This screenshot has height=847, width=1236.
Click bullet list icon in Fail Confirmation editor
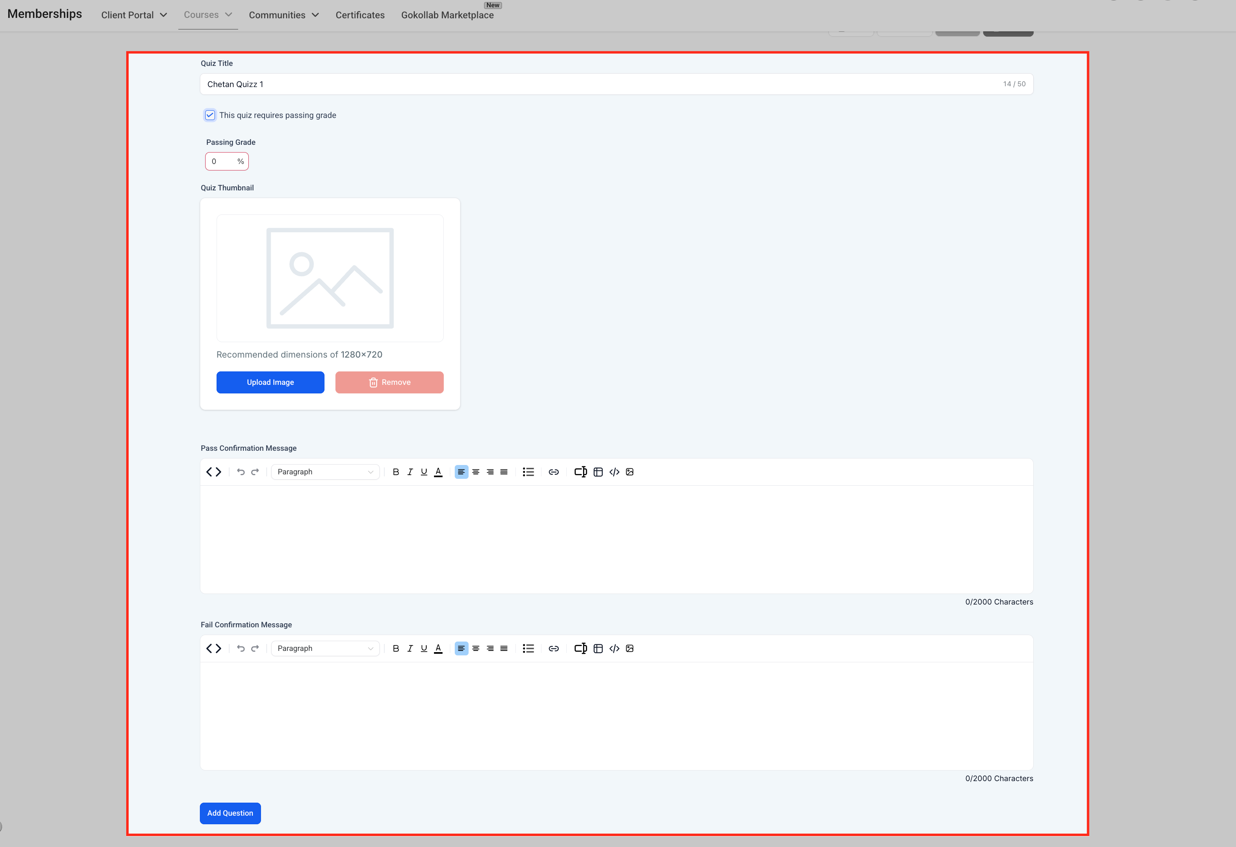click(528, 648)
